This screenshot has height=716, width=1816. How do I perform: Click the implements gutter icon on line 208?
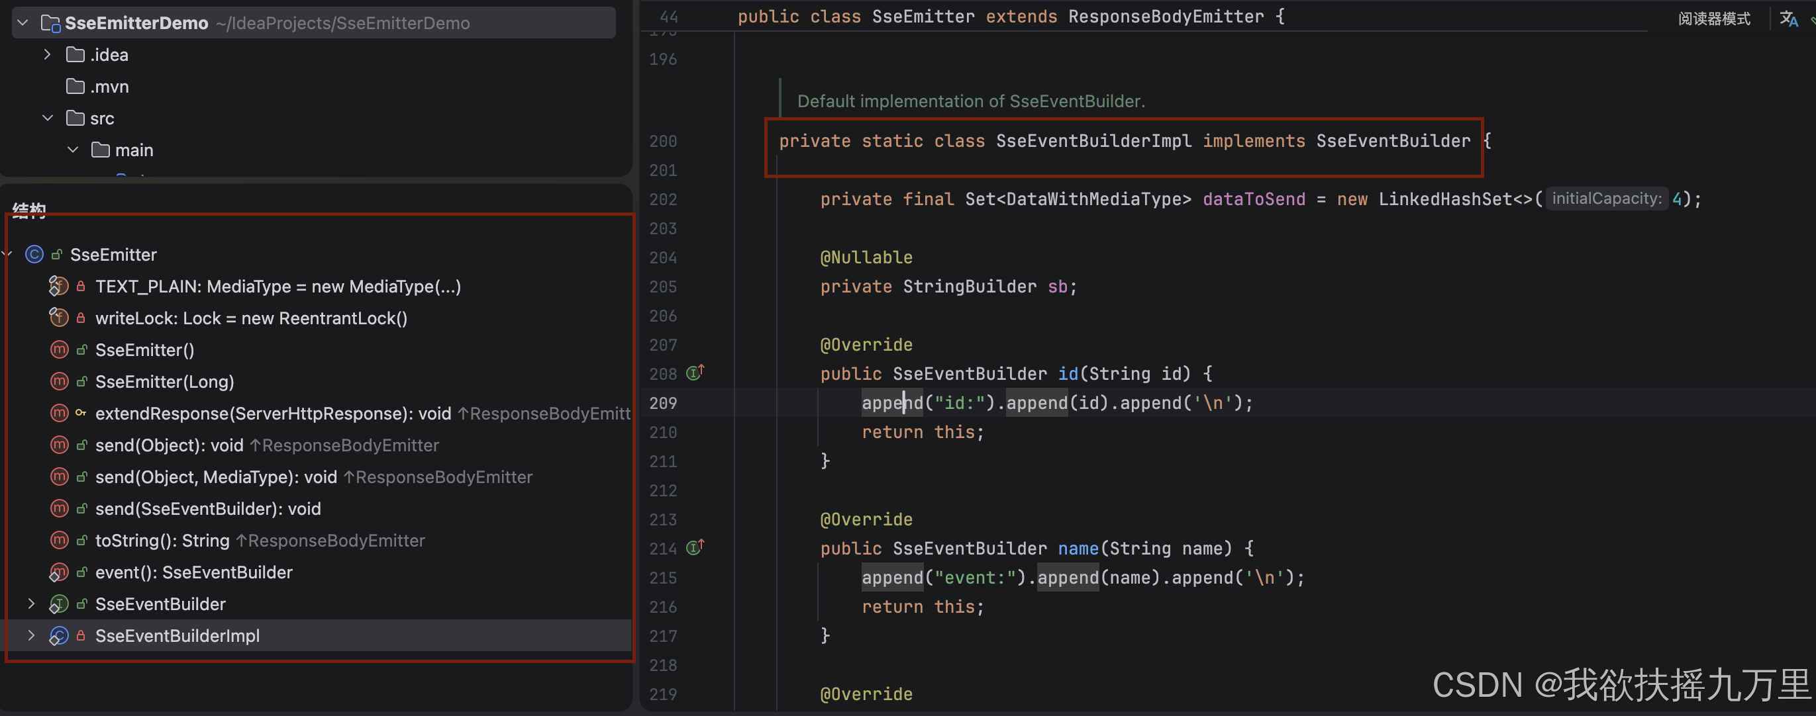[696, 372]
